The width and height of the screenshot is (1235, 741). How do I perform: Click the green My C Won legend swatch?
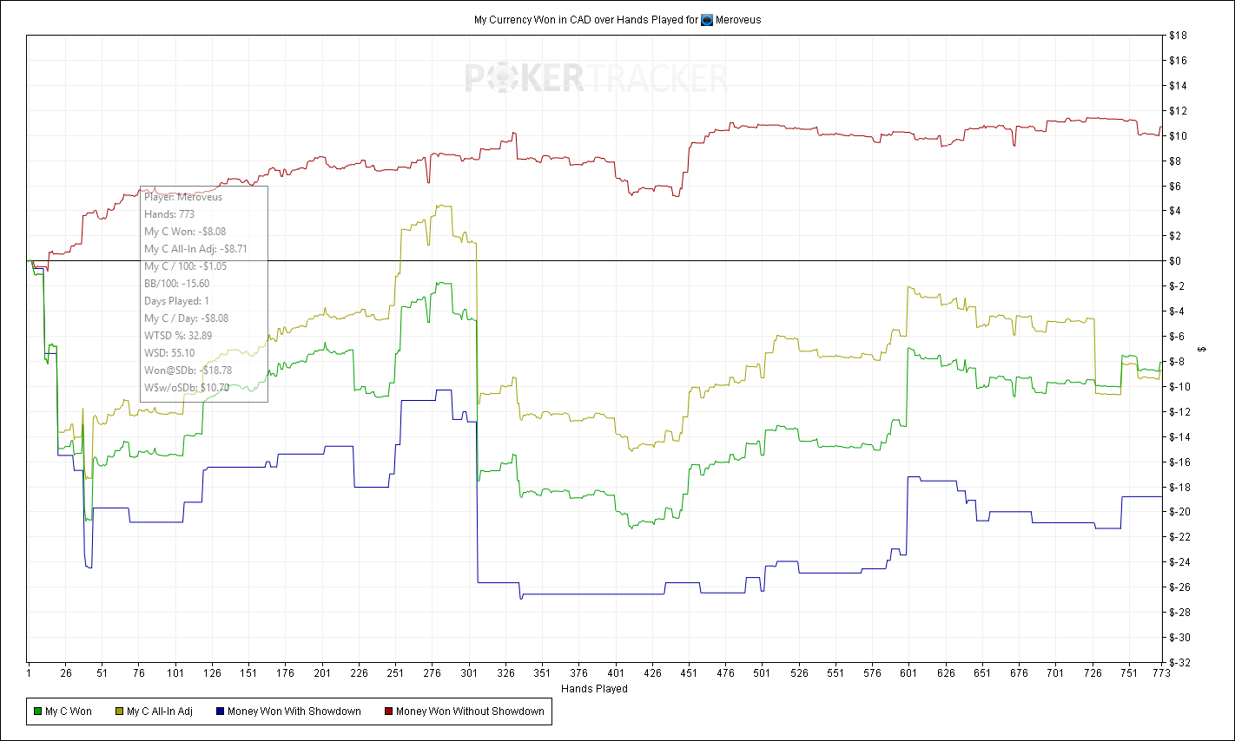[37, 711]
